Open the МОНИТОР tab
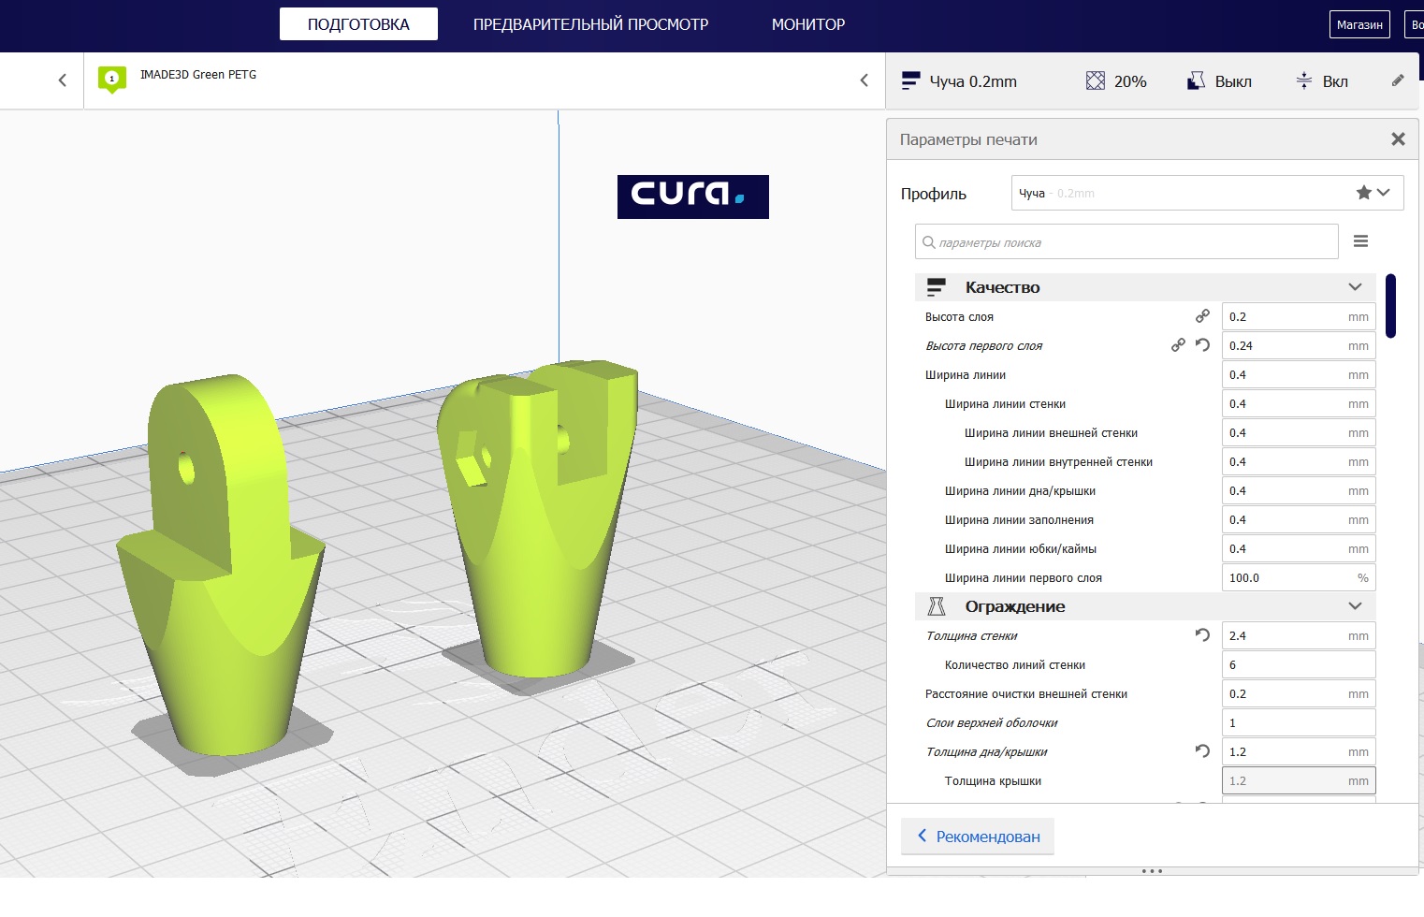Viewport: 1424px width, 917px height. 807,24
